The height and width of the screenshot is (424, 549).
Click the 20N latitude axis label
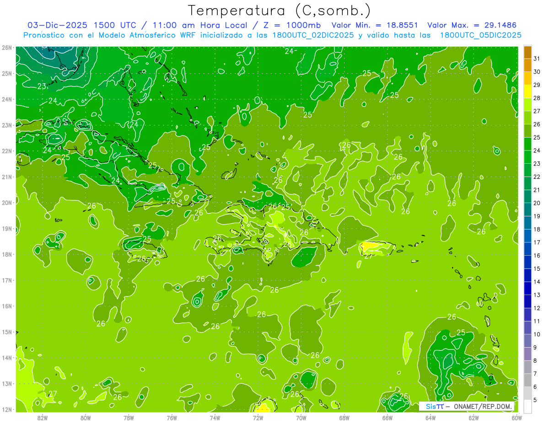(7, 203)
